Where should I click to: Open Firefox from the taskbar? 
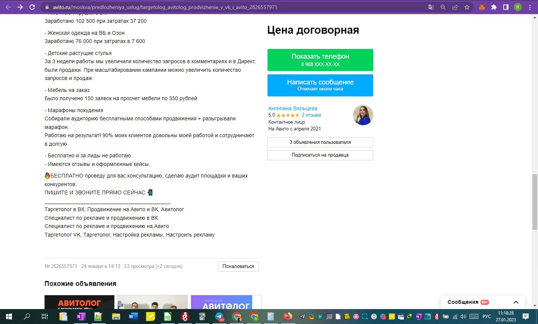(288, 317)
